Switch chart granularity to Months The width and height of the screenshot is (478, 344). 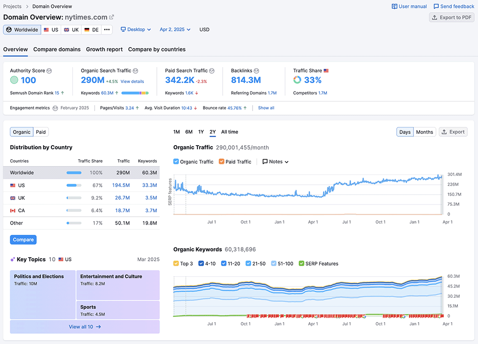tap(424, 132)
